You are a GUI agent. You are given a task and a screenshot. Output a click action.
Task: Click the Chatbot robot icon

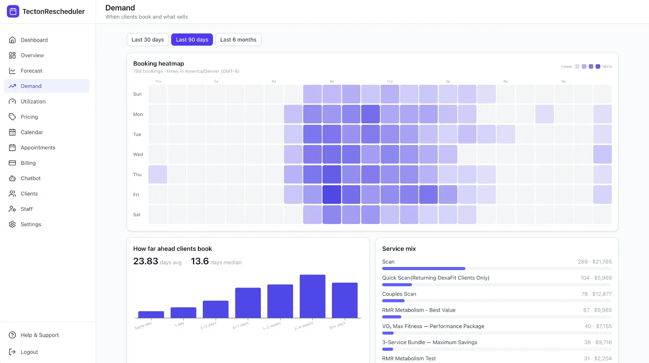coord(13,178)
